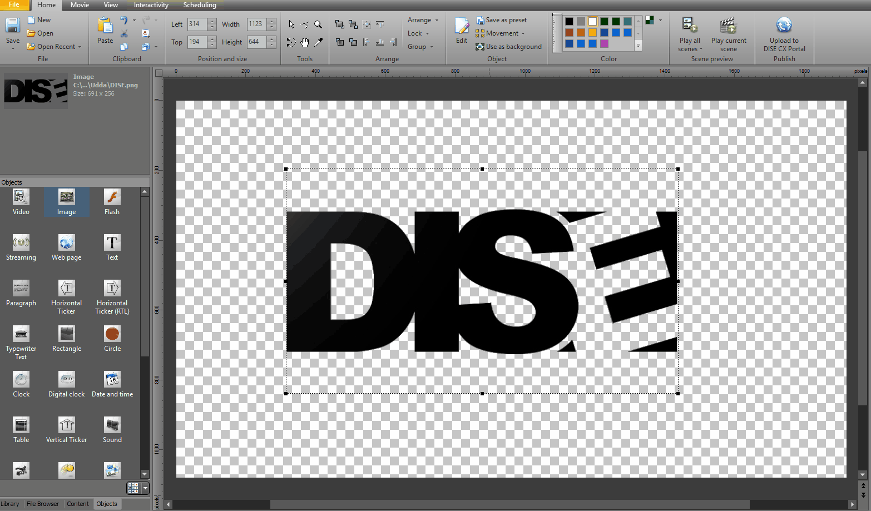Upload to DISE CX Portal
The height and width of the screenshot is (511, 871).
tap(784, 34)
